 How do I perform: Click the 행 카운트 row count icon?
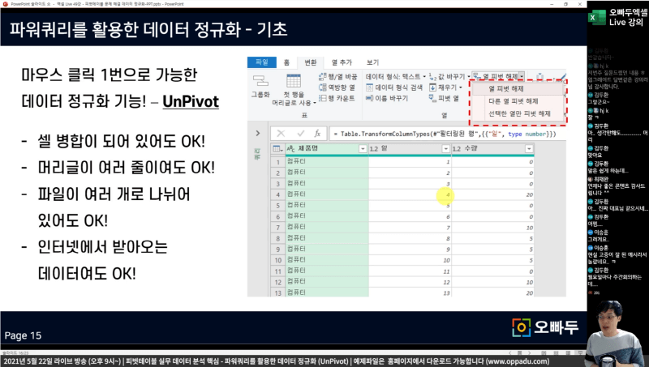click(x=322, y=98)
